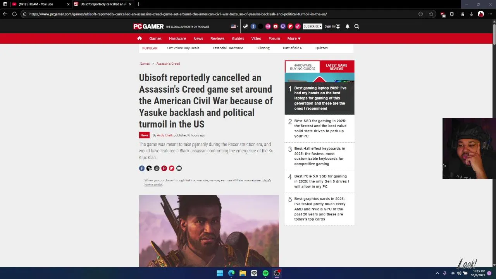Open the Steam icon in PC Gamer header
Image resolution: width=496 pixels, height=279 pixels.
click(245, 26)
